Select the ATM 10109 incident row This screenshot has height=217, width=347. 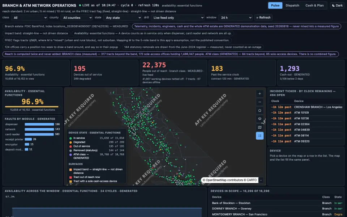click(x=307, y=113)
